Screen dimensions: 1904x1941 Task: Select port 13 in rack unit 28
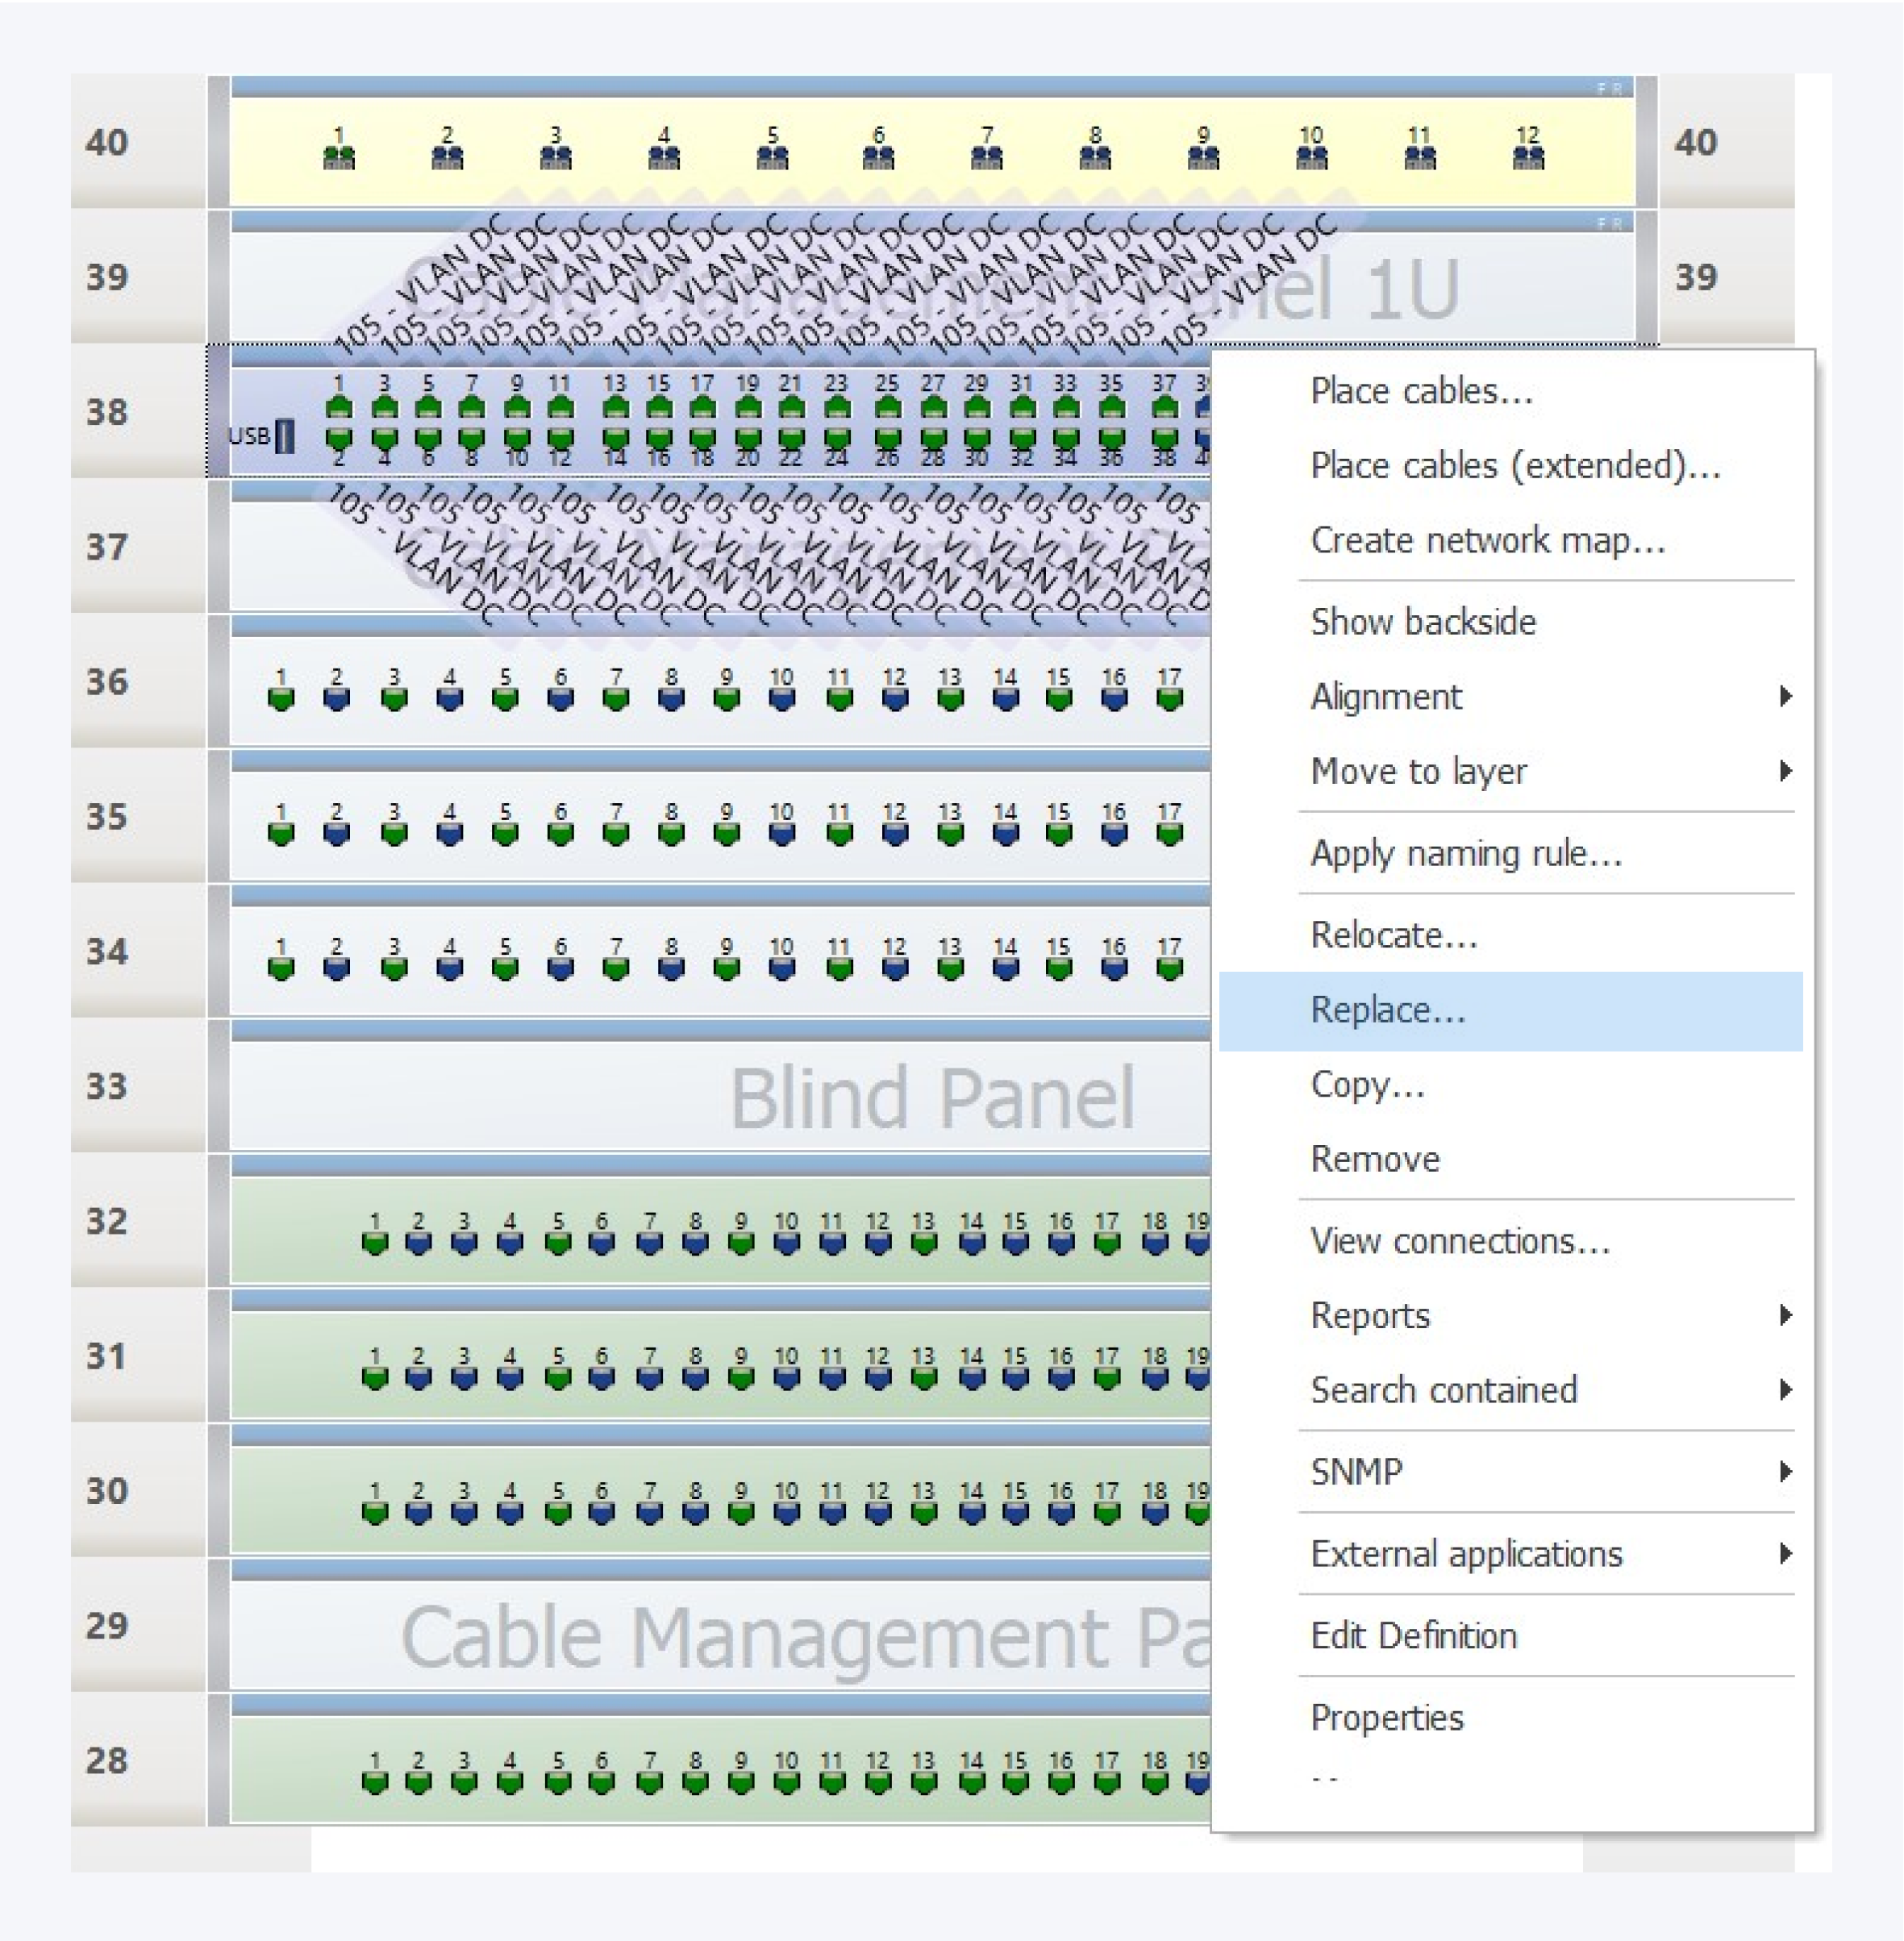point(923,1781)
